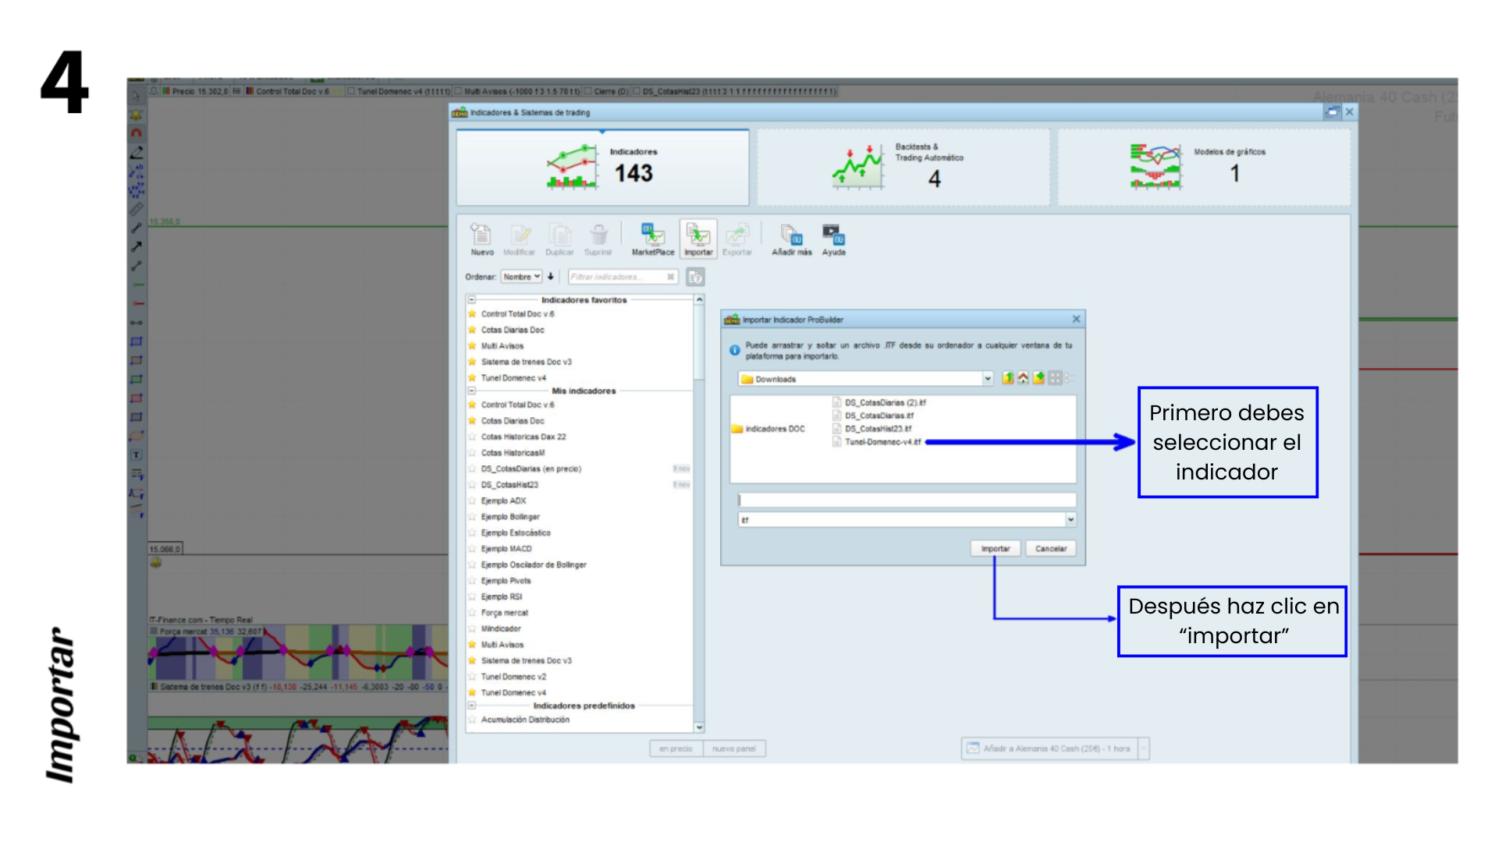Click the Importar button in dialog

(x=995, y=549)
